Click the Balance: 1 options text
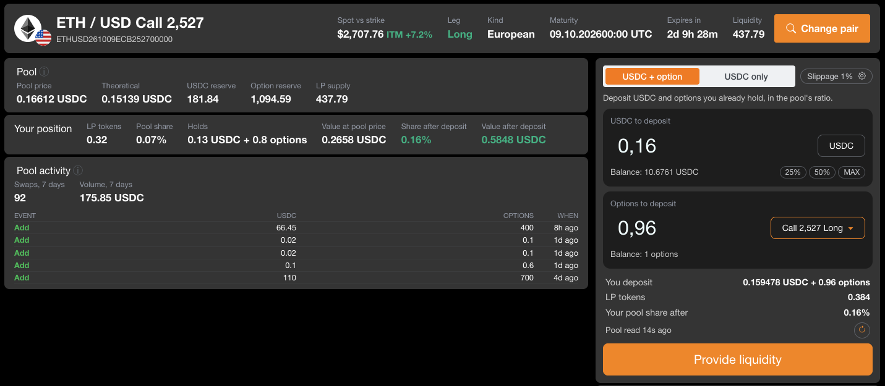 [644, 254]
